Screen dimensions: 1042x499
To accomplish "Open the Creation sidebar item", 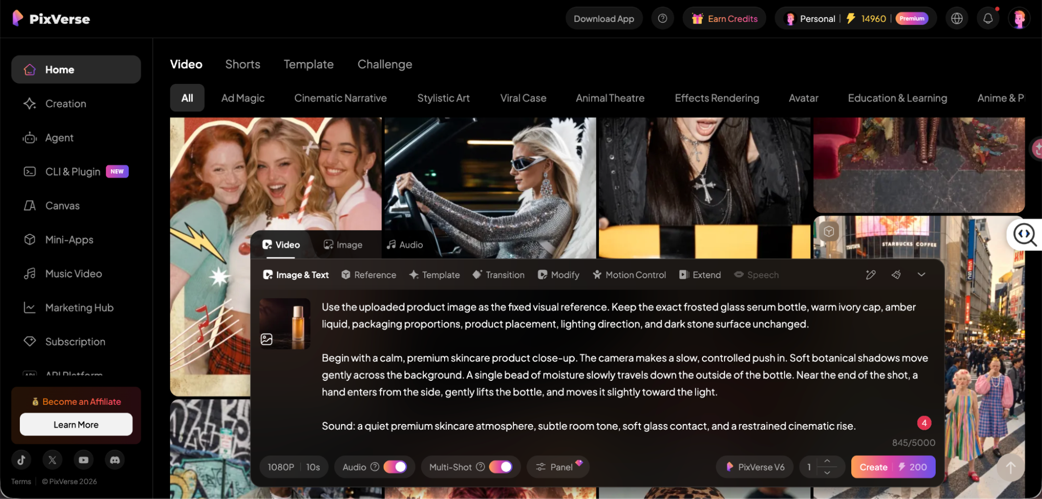I will pos(76,104).
